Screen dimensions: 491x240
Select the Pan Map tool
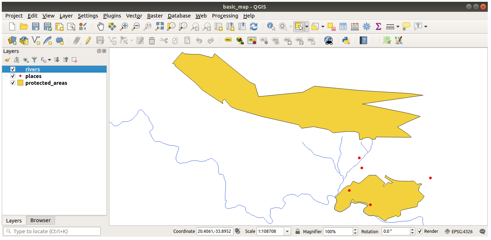click(x=100, y=26)
